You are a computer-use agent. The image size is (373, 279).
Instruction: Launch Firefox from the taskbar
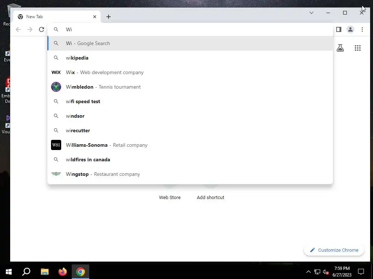pos(63,272)
